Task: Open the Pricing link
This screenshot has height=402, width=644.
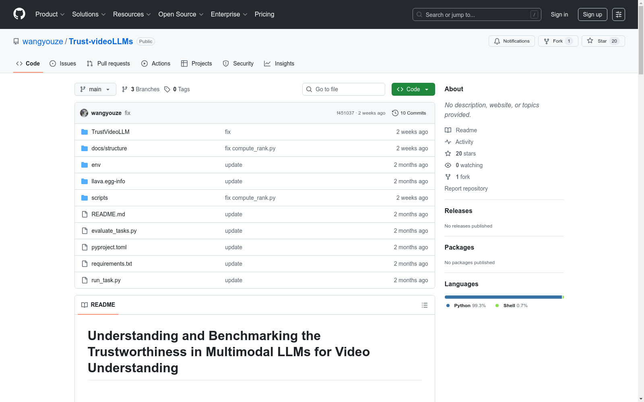Action: [x=264, y=14]
